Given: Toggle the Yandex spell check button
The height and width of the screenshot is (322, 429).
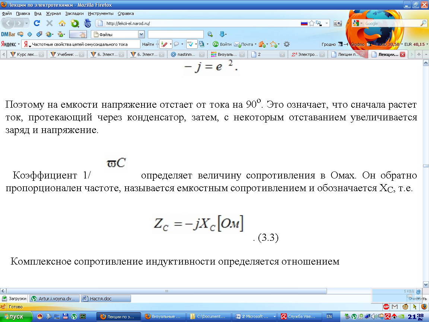Looking at the screenshot, I should click(190, 44).
